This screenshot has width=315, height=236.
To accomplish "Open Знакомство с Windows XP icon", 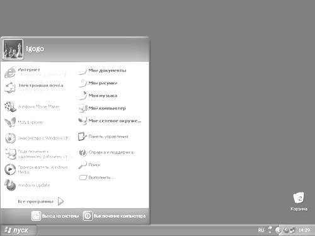I will (10, 138).
